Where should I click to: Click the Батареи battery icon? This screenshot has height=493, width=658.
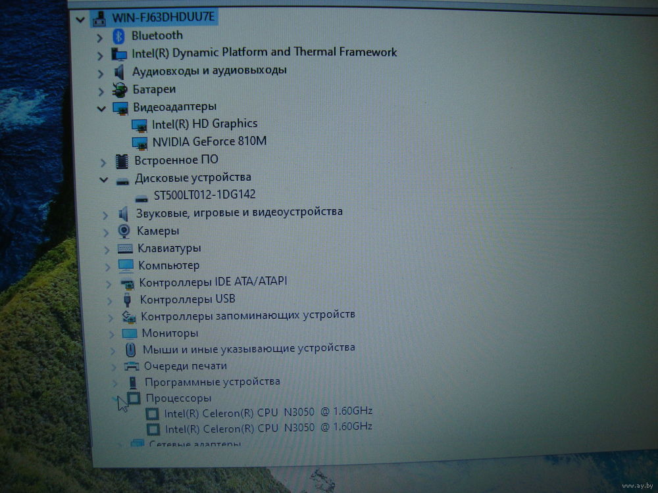pyautogui.click(x=120, y=89)
